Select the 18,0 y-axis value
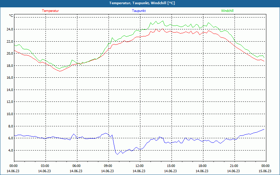 pos(10,65)
